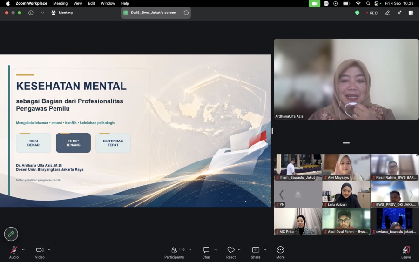
Task: Open video options chevron
Action: pyautogui.click(x=49, y=250)
